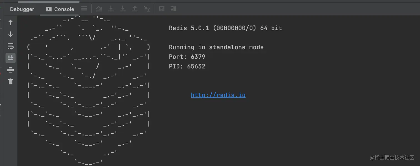Clear console with the trash icon
Image resolution: width=420 pixels, height=166 pixels.
tap(11, 82)
